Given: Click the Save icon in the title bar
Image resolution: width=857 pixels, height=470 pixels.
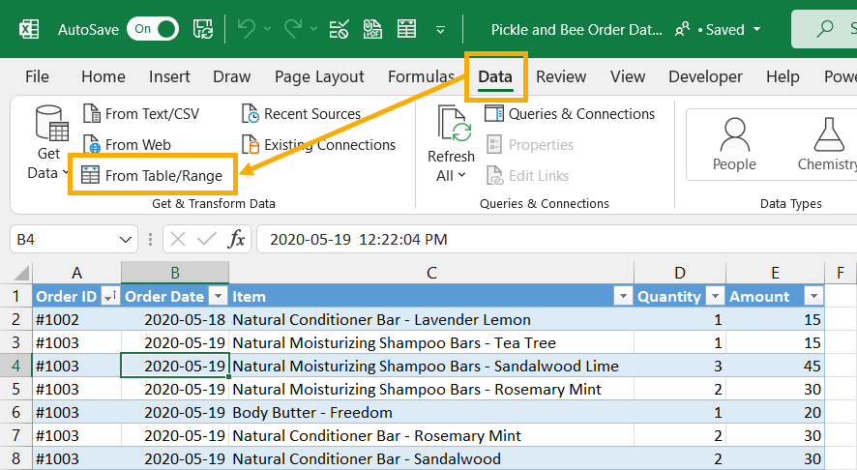Looking at the screenshot, I should point(203,29).
